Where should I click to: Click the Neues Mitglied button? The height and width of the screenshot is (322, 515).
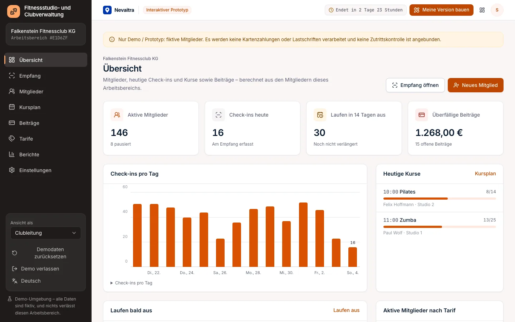coord(476,85)
